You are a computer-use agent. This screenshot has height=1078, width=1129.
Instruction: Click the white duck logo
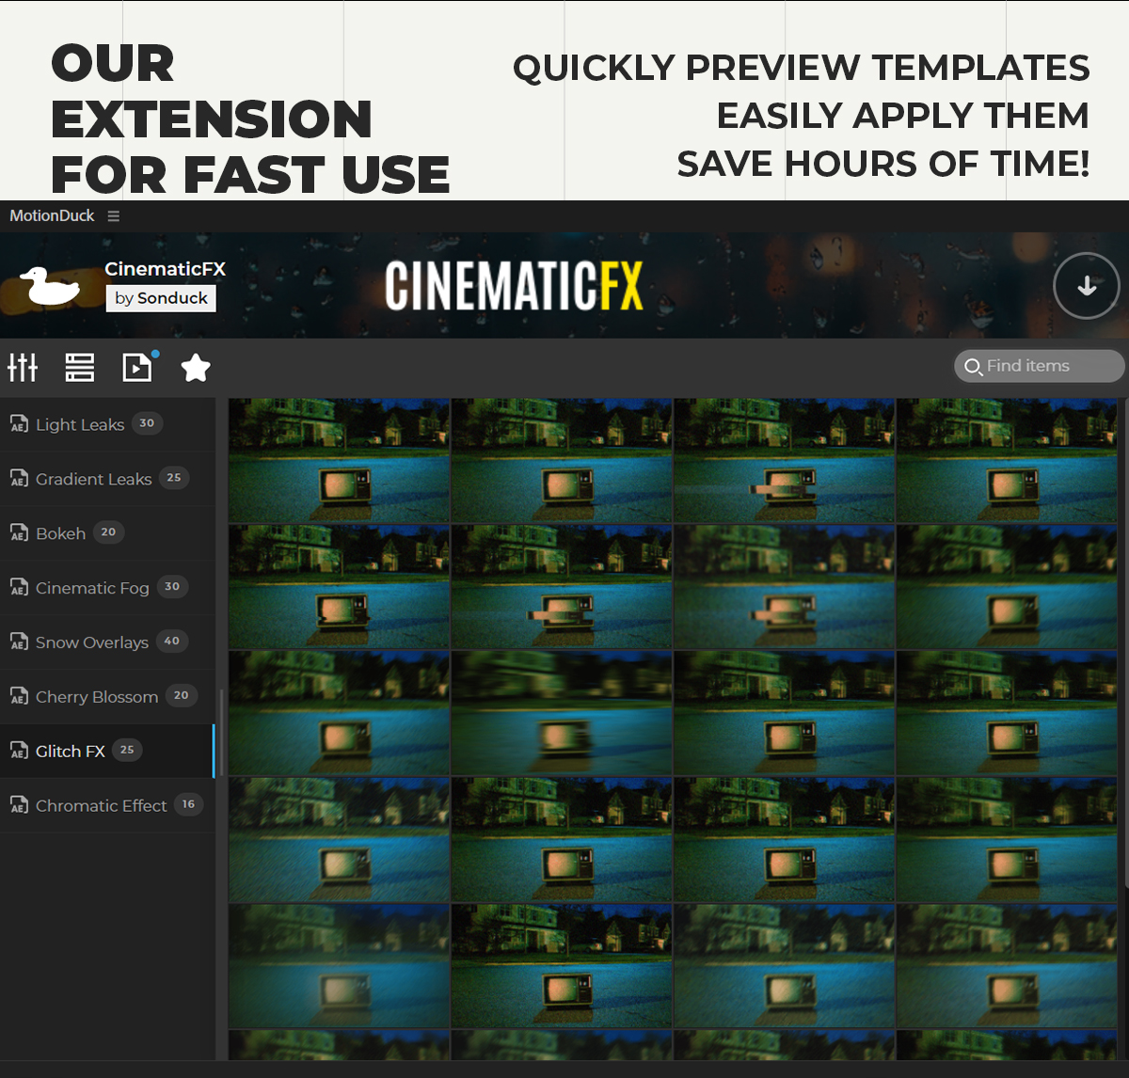coord(49,287)
